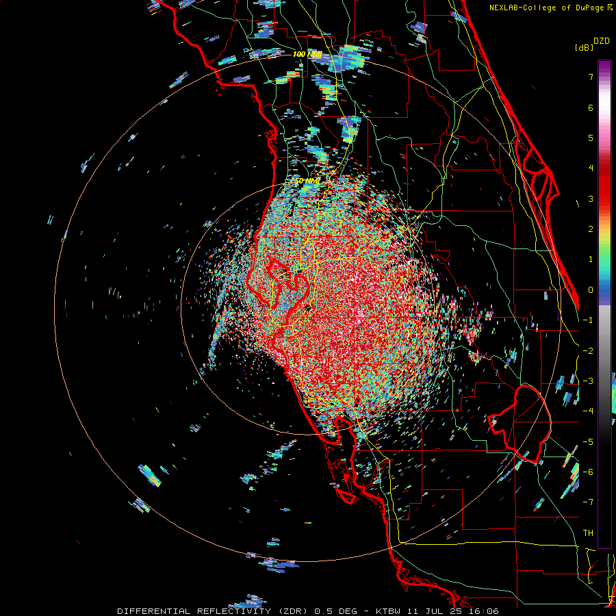The height and width of the screenshot is (616, 616).
Task: Click the color scale value 1
Action: tap(591, 259)
